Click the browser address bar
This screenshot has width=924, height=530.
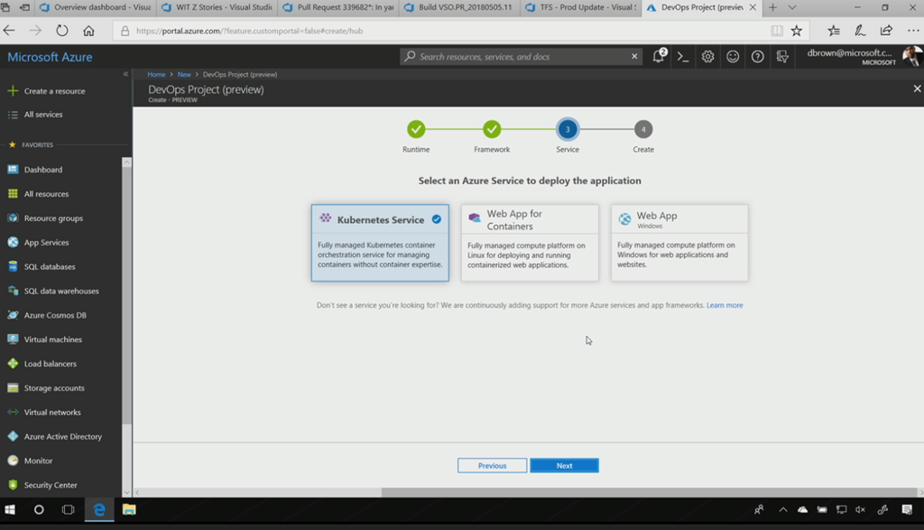(x=442, y=31)
